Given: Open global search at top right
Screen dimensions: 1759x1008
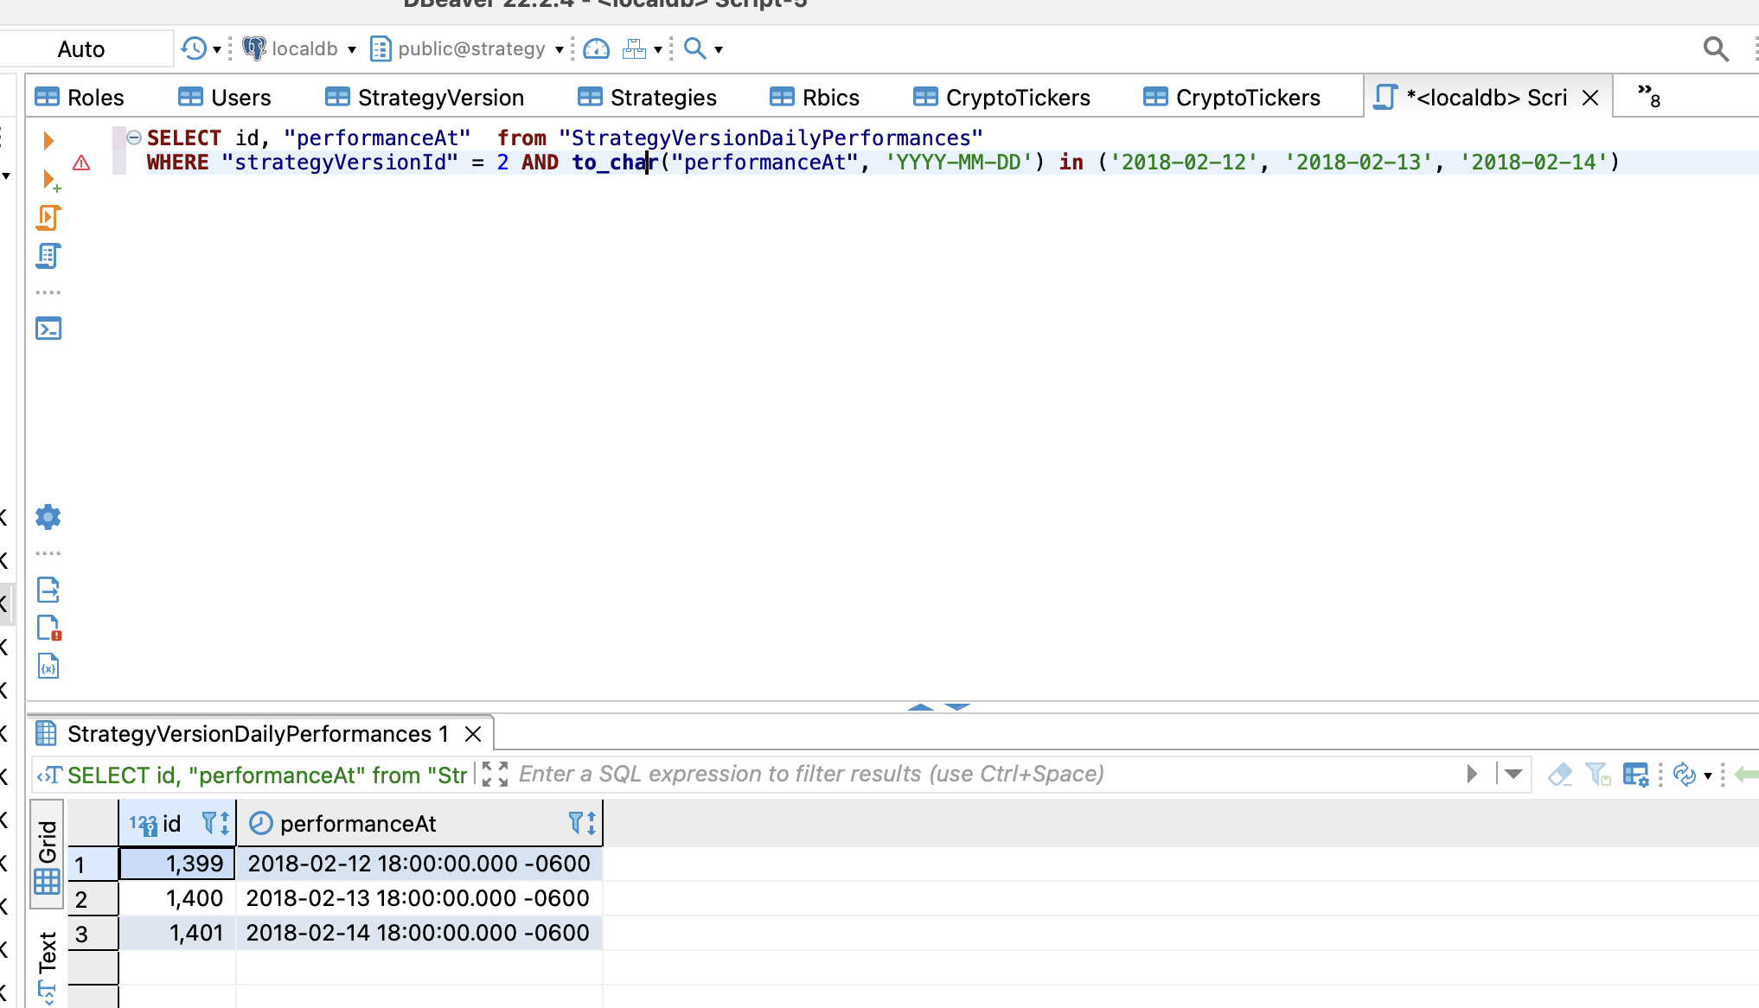Looking at the screenshot, I should point(1716,48).
